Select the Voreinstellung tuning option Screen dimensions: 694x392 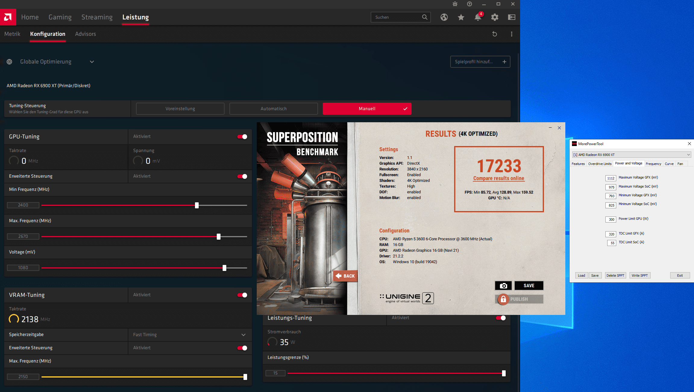click(180, 109)
